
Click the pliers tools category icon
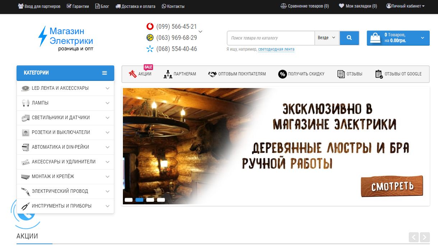[x=25, y=206]
